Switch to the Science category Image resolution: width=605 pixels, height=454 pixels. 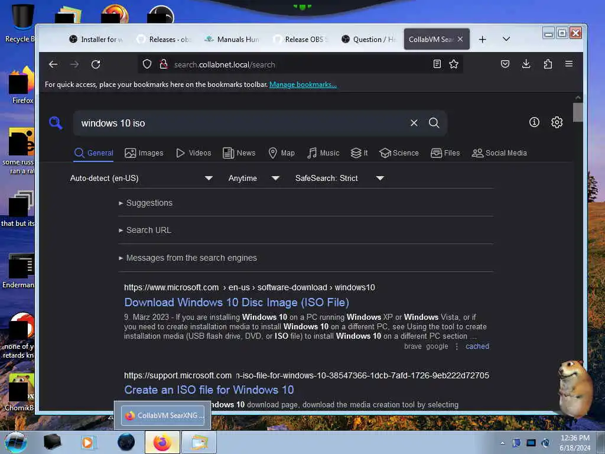coord(399,153)
